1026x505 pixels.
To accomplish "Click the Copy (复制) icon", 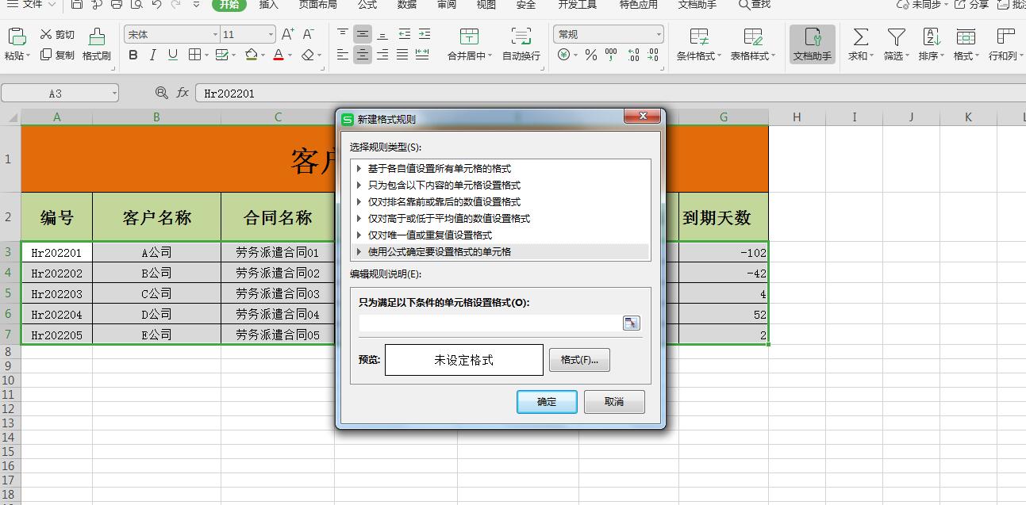I will coord(46,55).
